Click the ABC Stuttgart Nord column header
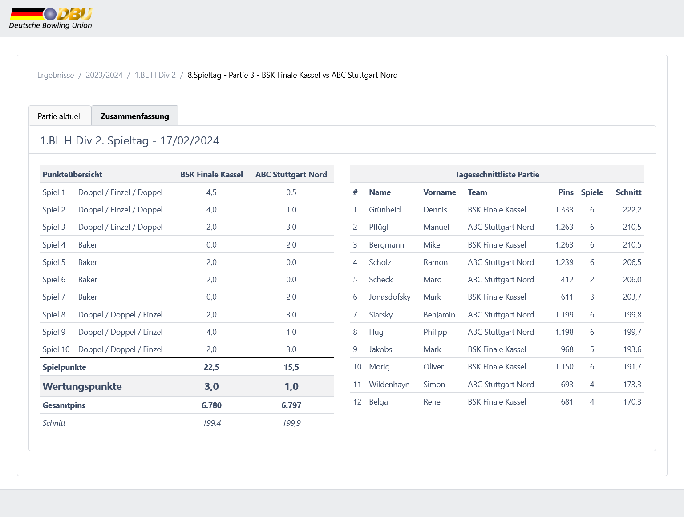684x517 pixels. tap(291, 175)
